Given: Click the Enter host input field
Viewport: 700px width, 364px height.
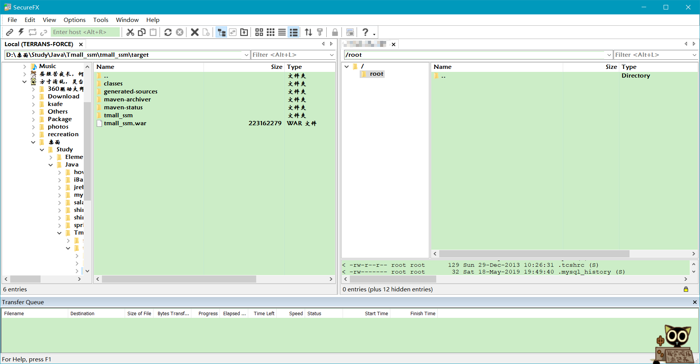Looking at the screenshot, I should (x=85, y=32).
